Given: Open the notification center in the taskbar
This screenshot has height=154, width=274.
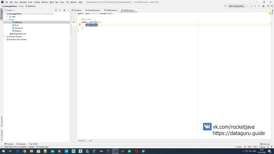Looking at the screenshot, I should click(x=270, y=151).
